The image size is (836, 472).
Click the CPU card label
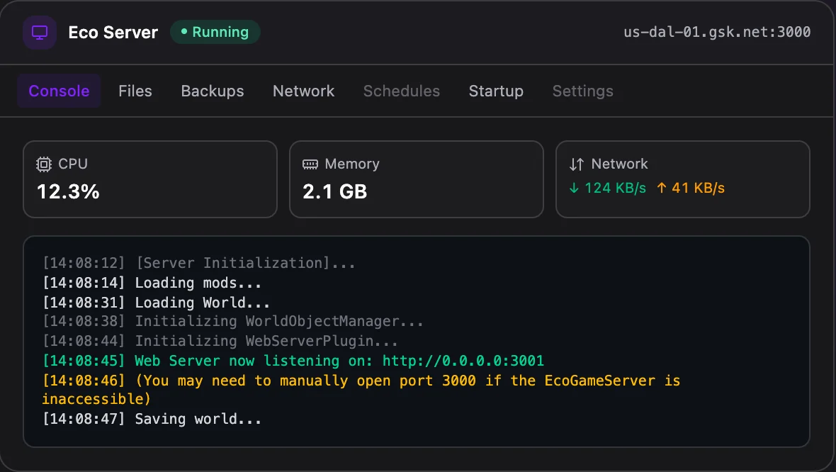[x=72, y=164]
